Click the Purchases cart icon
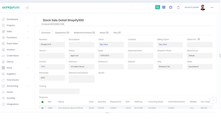221x124 pixels. click(3, 37)
